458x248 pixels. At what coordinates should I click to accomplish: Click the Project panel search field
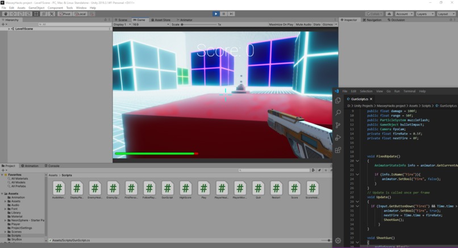coord(274,170)
